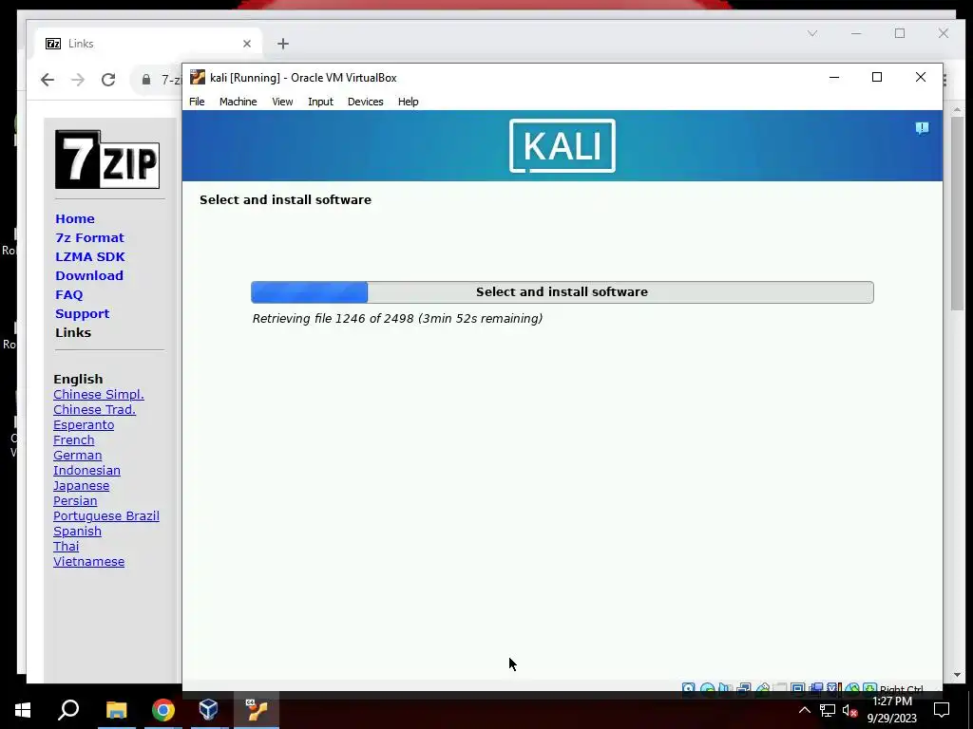Switch language to Portuguese Brazil
The width and height of the screenshot is (973, 729).
[106, 515]
